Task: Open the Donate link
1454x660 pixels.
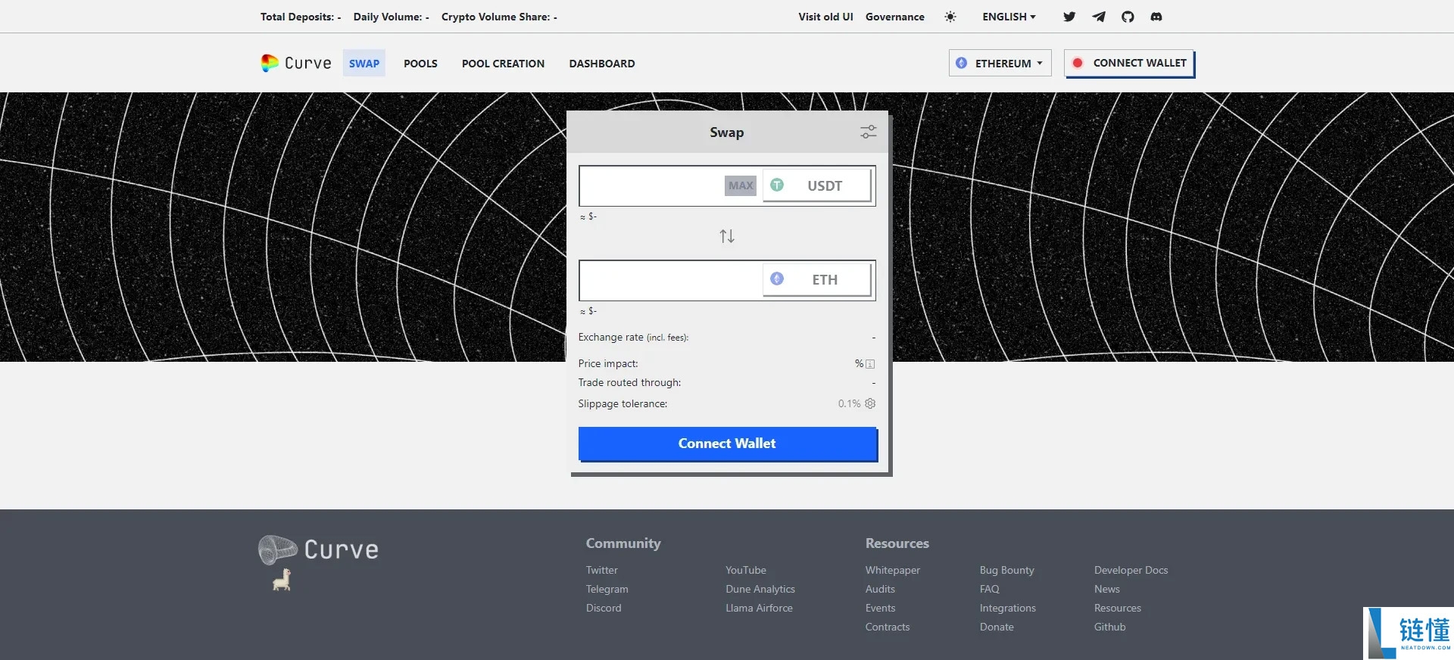Action: click(997, 627)
